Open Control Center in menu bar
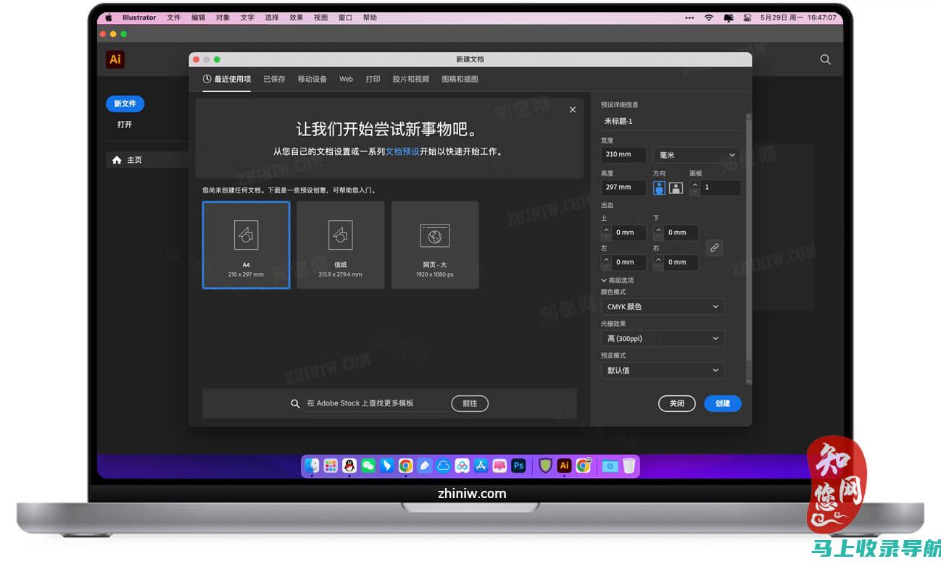This screenshot has width=941, height=564. point(747,17)
